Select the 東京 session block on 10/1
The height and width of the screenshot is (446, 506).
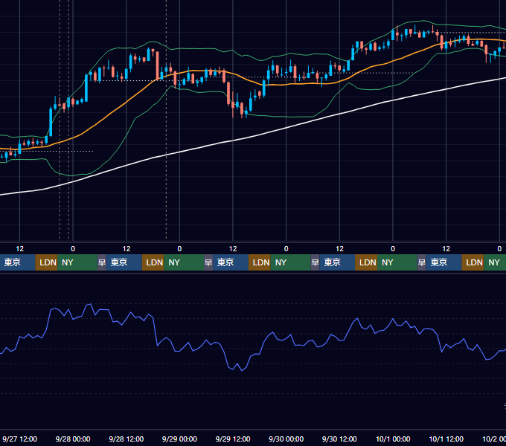(444, 262)
